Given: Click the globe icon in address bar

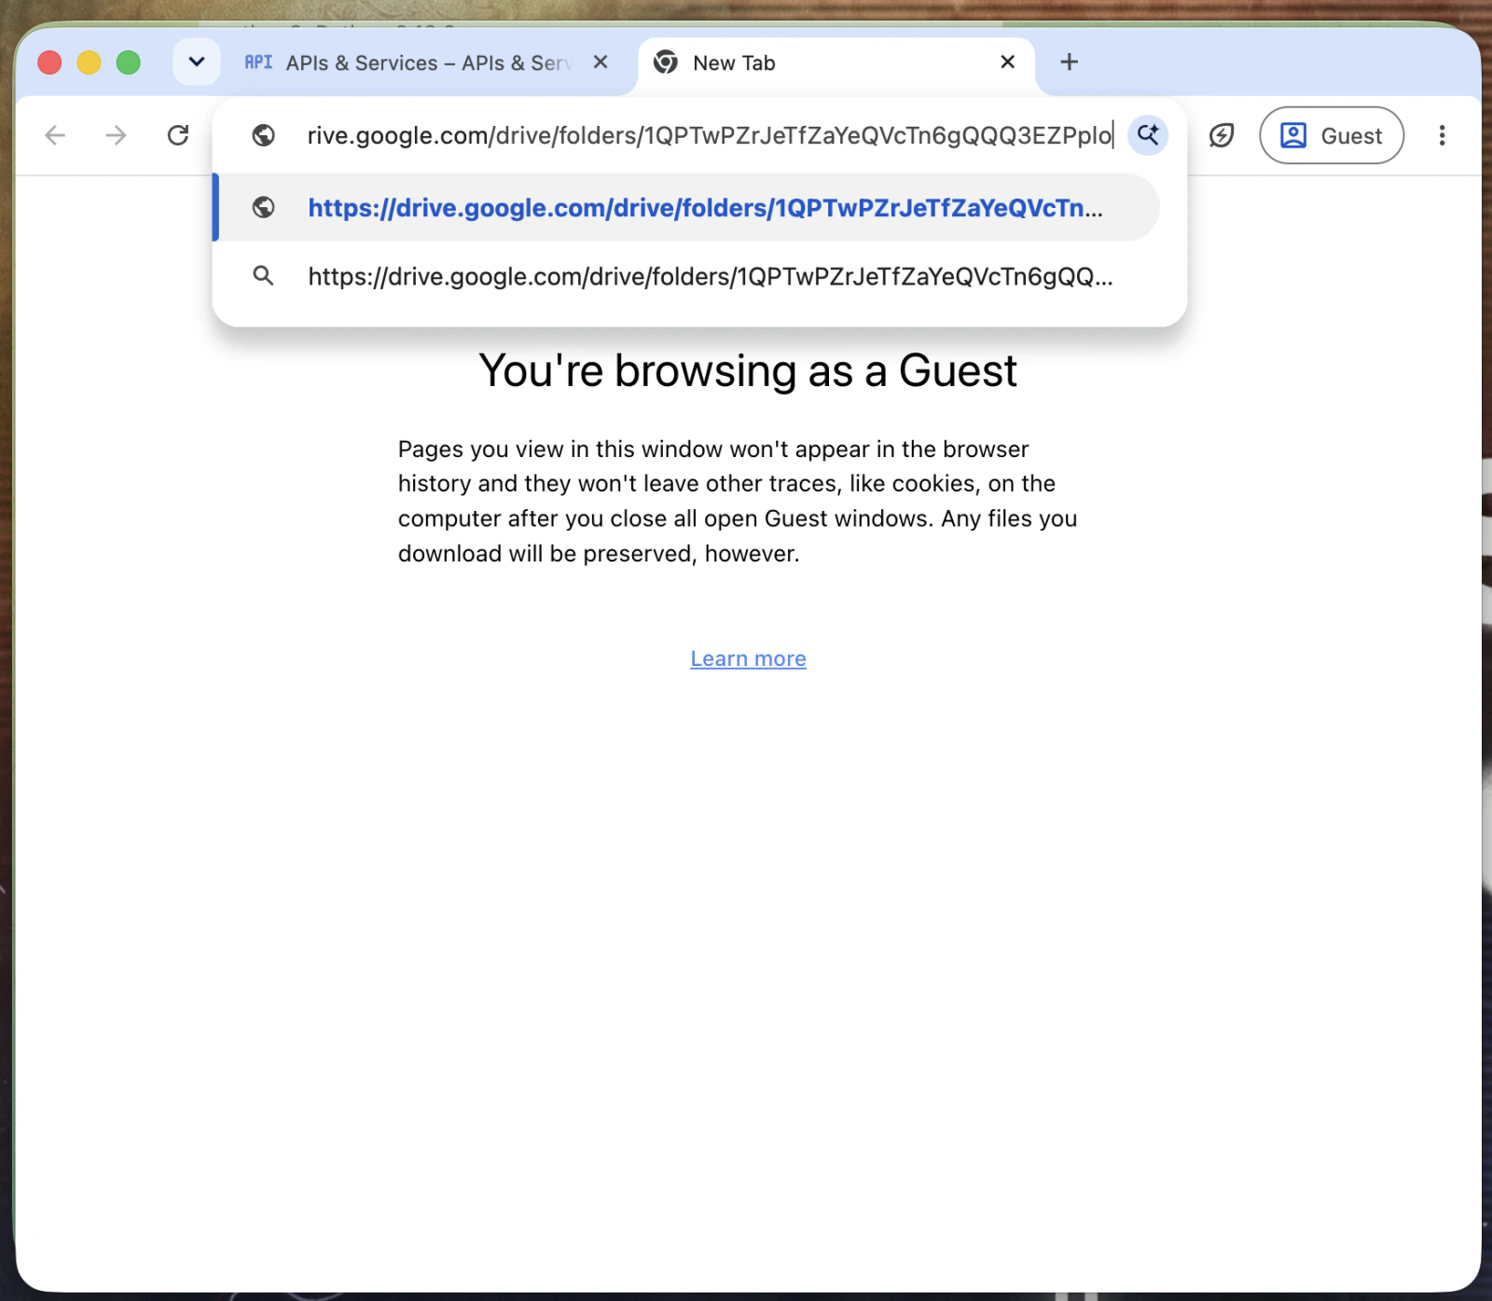Looking at the screenshot, I should pyautogui.click(x=264, y=136).
